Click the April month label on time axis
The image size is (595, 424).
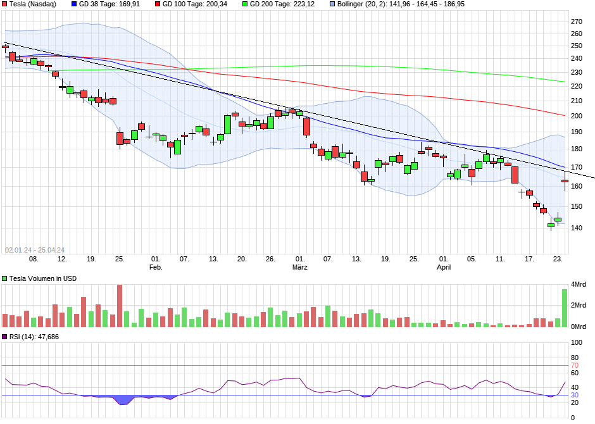click(444, 267)
